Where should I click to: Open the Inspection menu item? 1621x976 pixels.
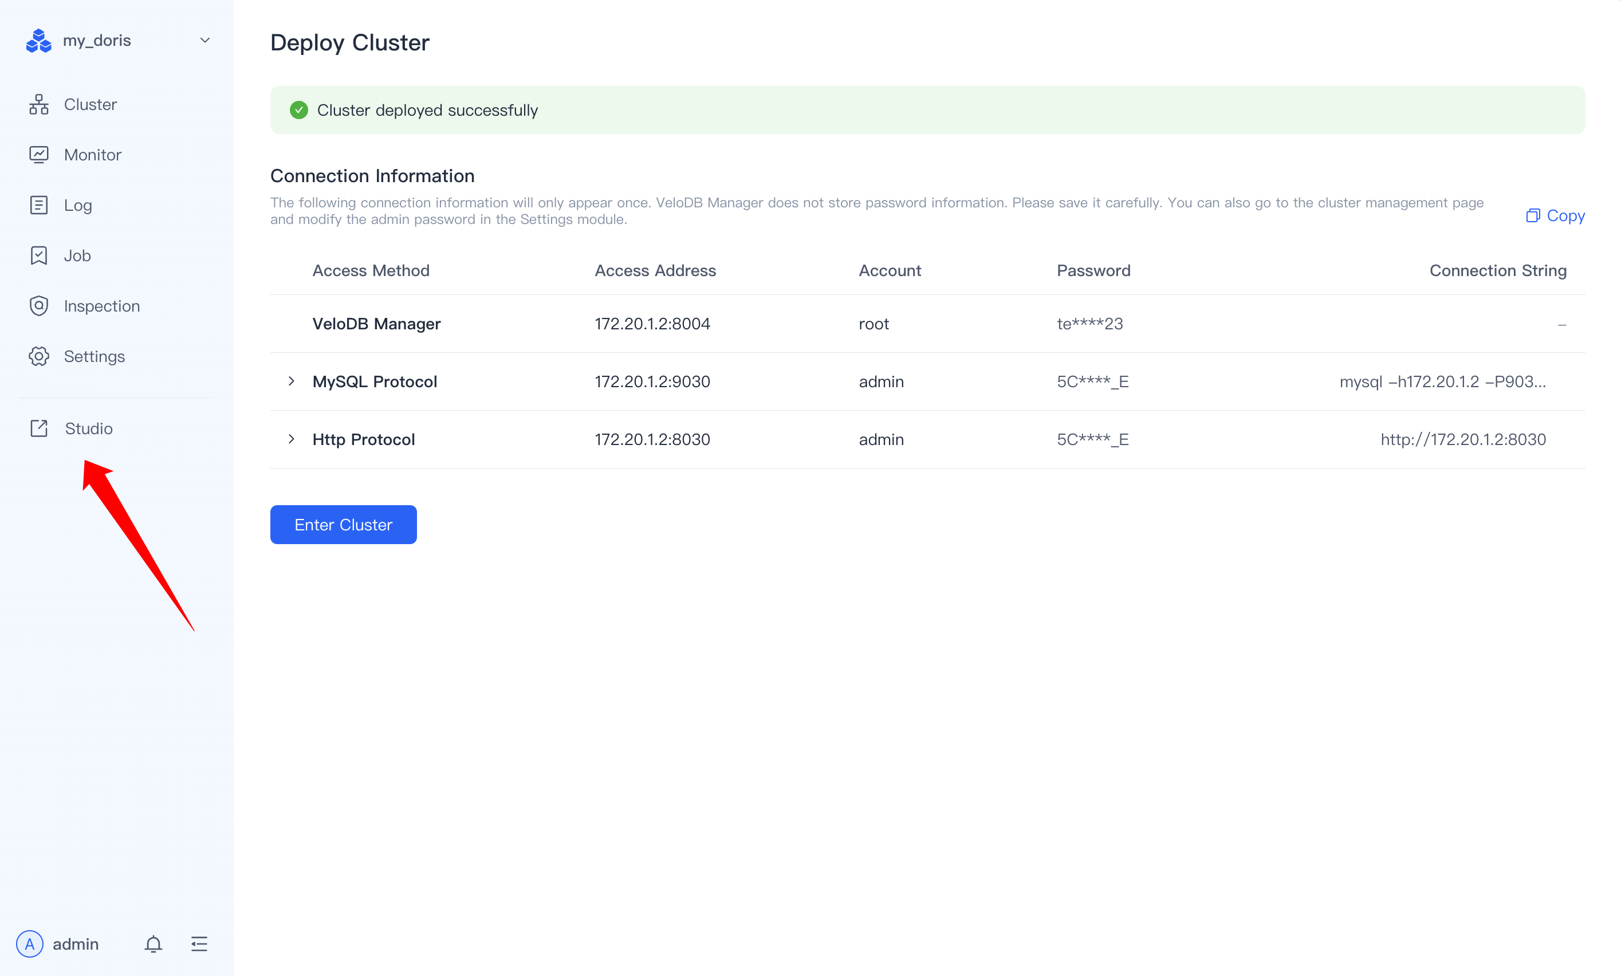[101, 306]
